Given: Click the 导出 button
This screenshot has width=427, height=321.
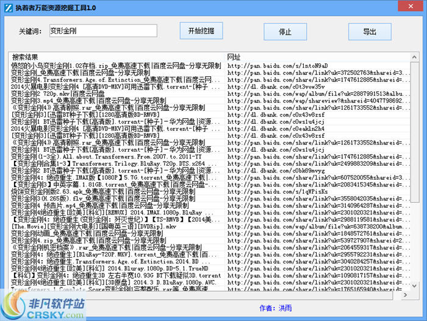Looking at the screenshot, I should pyautogui.click(x=370, y=32).
